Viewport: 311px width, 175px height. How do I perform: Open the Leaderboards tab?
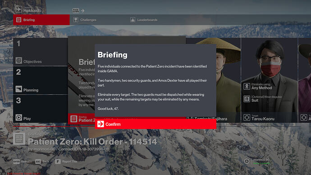(147, 20)
